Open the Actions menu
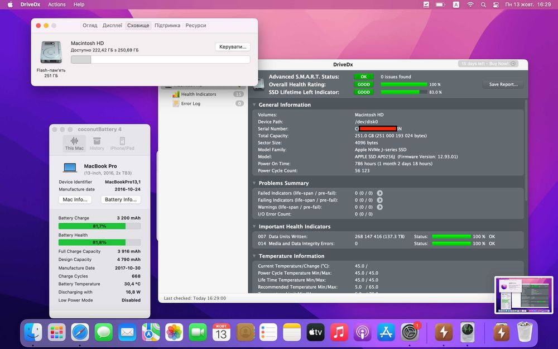Screen dimensions: 558x349 tap(57, 4)
